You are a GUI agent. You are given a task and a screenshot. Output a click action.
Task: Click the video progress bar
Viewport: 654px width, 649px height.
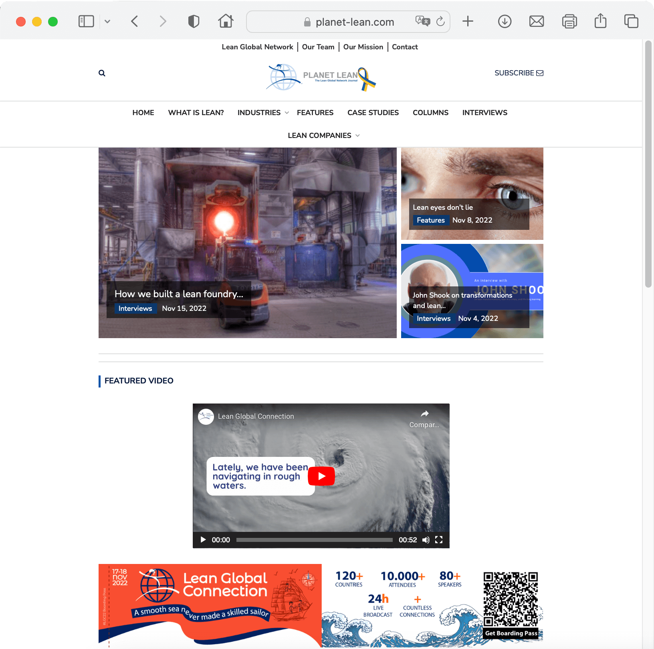pos(315,540)
